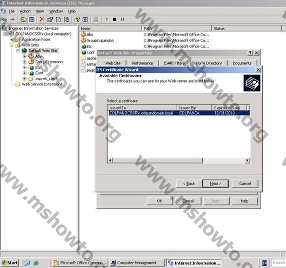Switch to the ISAPI Filters tab
The width and height of the screenshot is (286, 268).
click(x=175, y=63)
